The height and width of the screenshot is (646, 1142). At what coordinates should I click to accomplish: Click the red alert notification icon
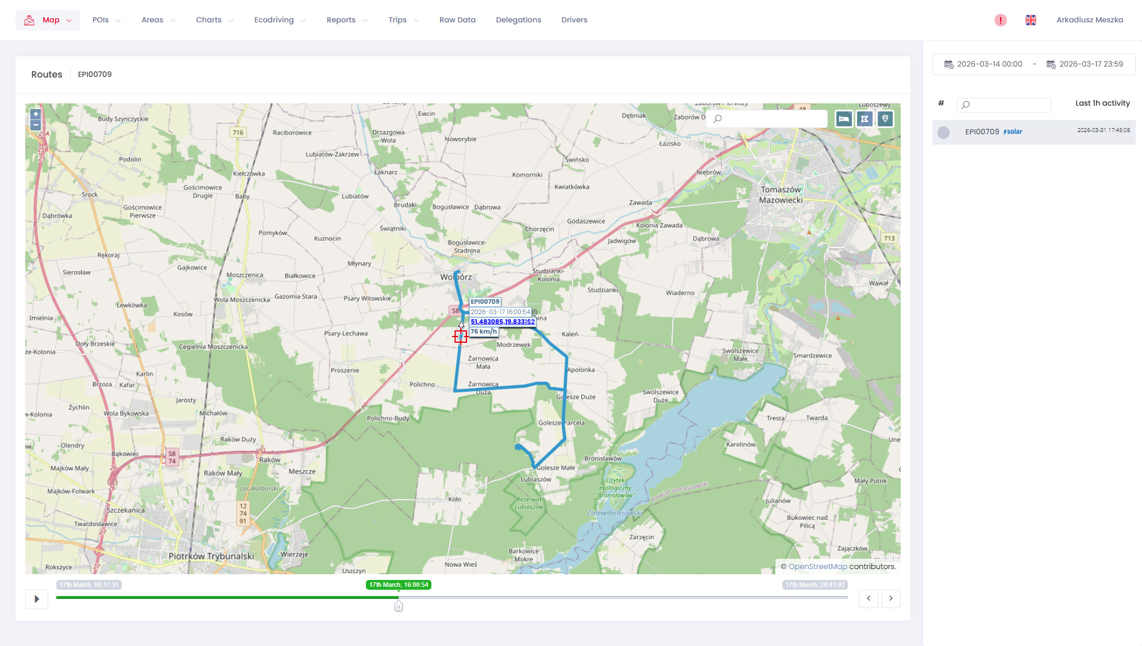1000,20
